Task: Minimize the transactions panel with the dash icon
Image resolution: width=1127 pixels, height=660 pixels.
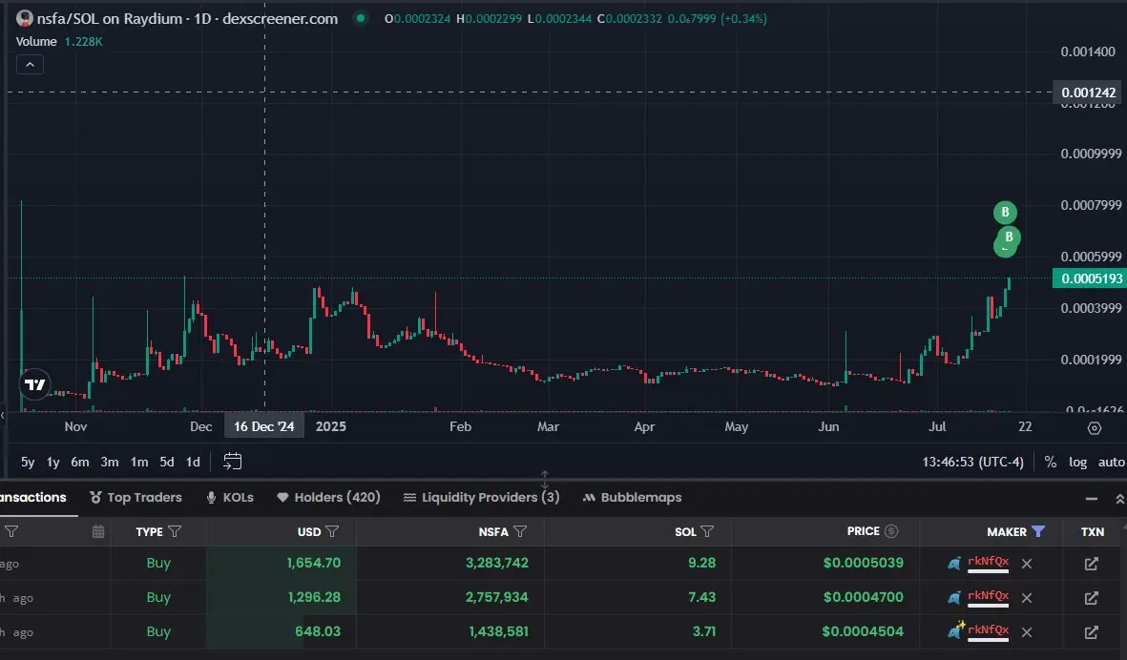Action: (x=1091, y=499)
